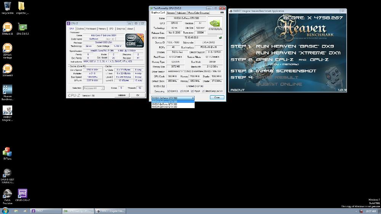Select the first GeForce GTX 580 list entry
This screenshot has width=381, height=214.
pyautogui.click(x=173, y=102)
